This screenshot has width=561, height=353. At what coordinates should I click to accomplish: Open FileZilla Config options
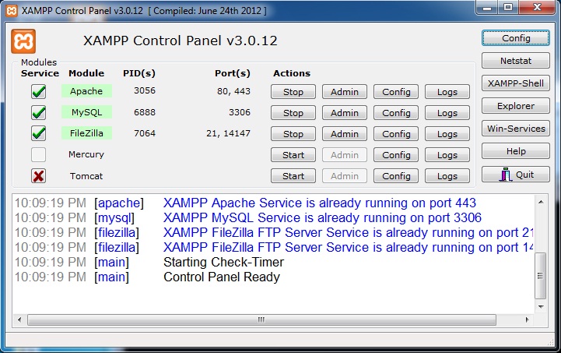pos(396,134)
